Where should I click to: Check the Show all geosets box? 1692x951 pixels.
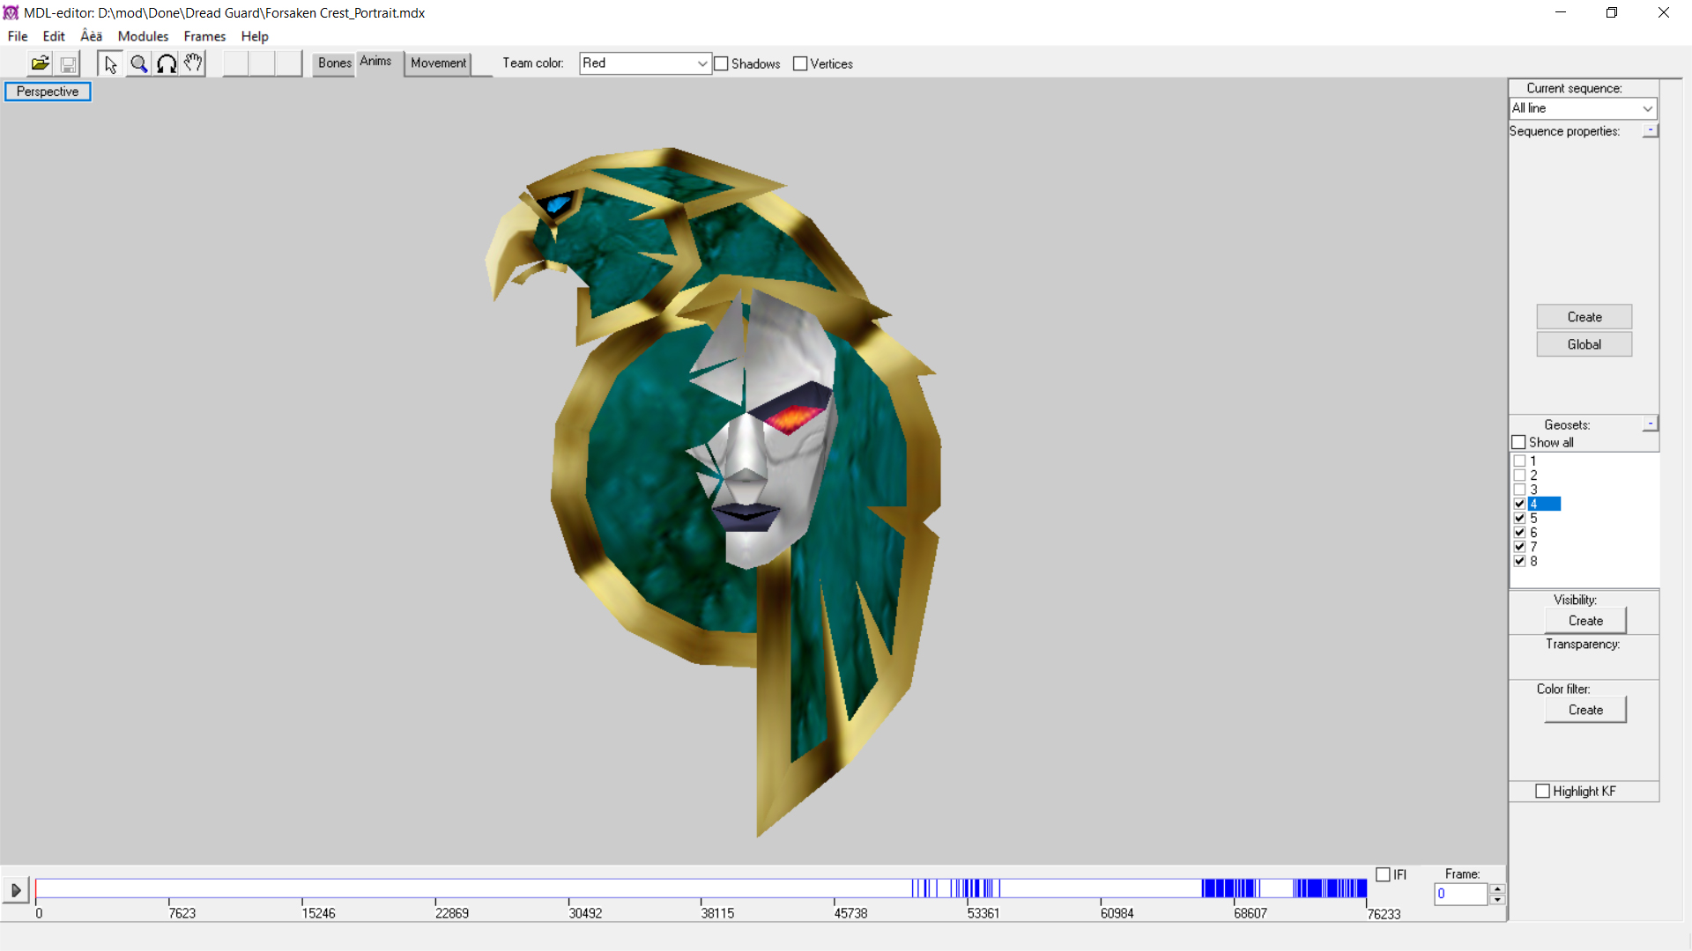[x=1518, y=442]
